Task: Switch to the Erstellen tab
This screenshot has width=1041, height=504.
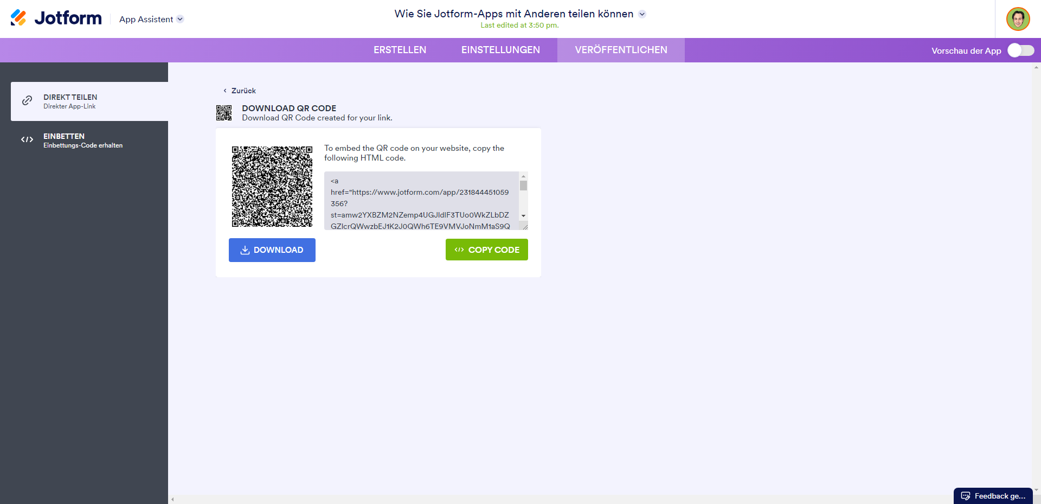Action: [x=400, y=50]
